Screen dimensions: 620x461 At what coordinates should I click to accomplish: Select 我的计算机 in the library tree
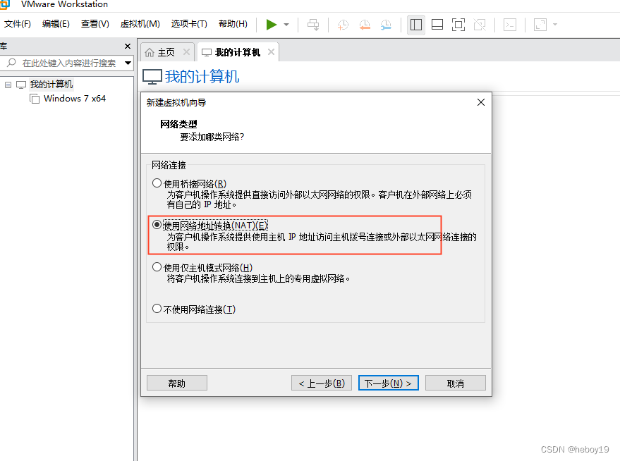click(51, 84)
